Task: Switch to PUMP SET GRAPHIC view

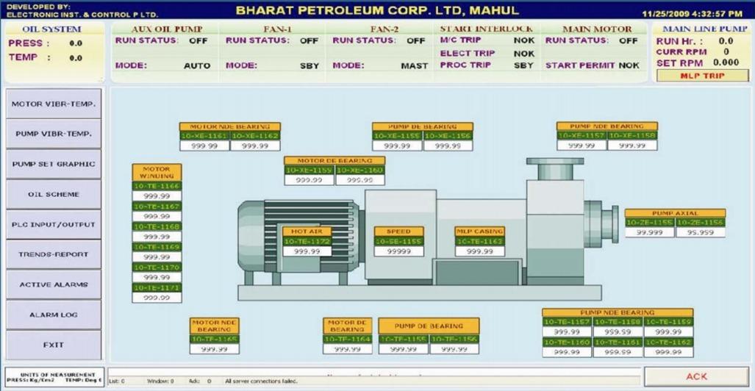Action: click(x=53, y=165)
